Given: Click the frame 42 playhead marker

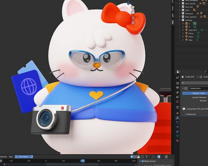Looking at the screenshot, I should pyautogui.click(x=83, y=161).
